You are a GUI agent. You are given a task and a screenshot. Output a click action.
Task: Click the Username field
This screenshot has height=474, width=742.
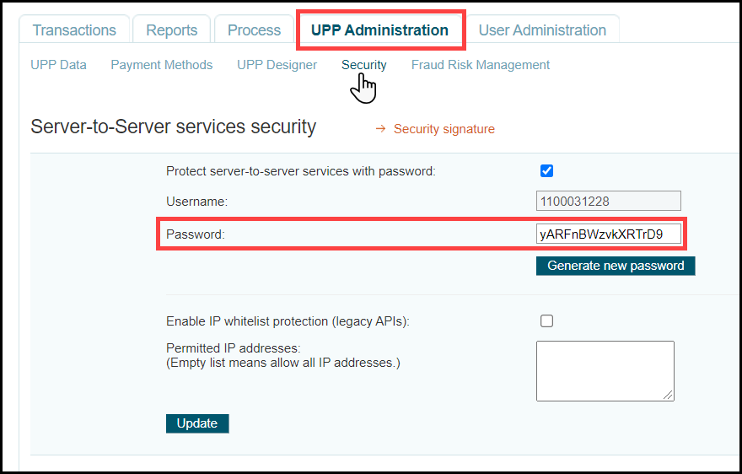[608, 202]
